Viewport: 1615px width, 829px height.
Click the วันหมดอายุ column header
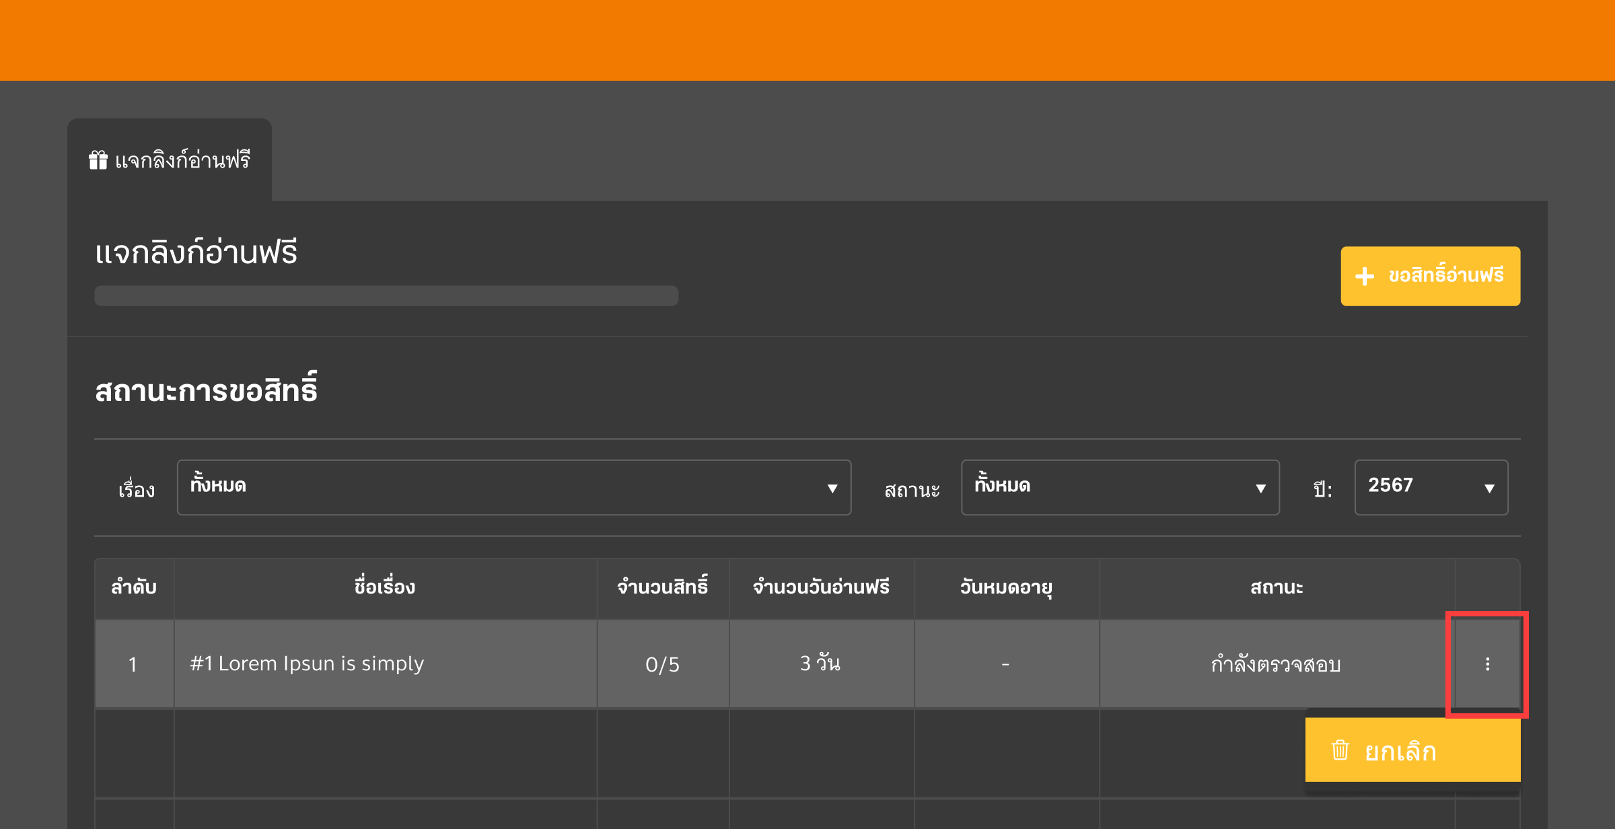[x=1007, y=587]
